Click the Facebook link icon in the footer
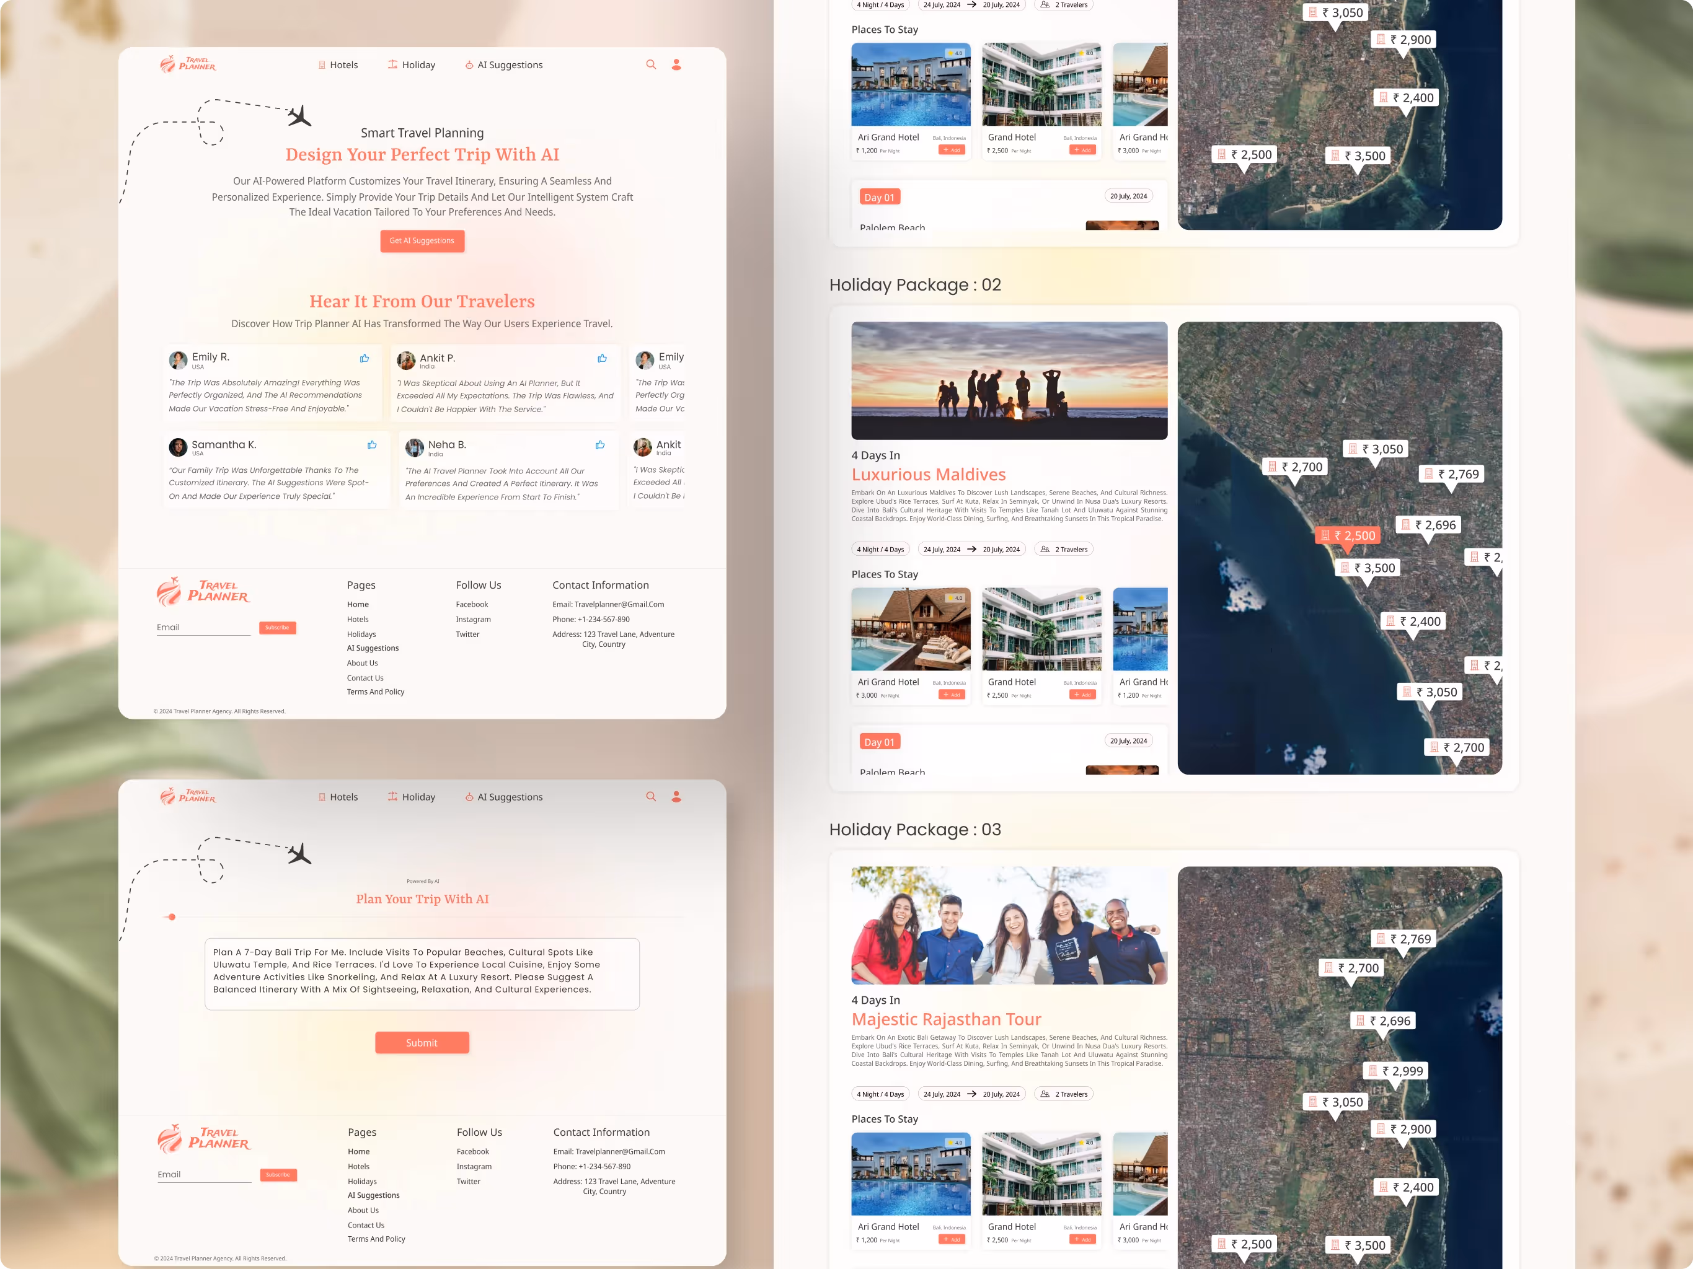The width and height of the screenshot is (1693, 1269). (472, 604)
